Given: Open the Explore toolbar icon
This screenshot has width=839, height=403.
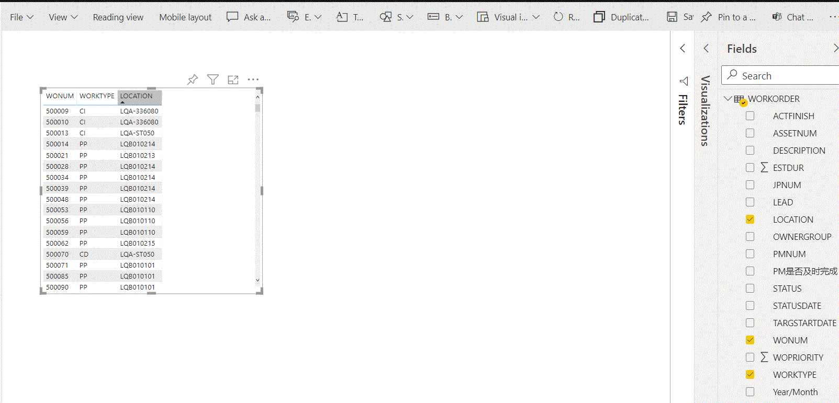Looking at the screenshot, I should tap(293, 17).
